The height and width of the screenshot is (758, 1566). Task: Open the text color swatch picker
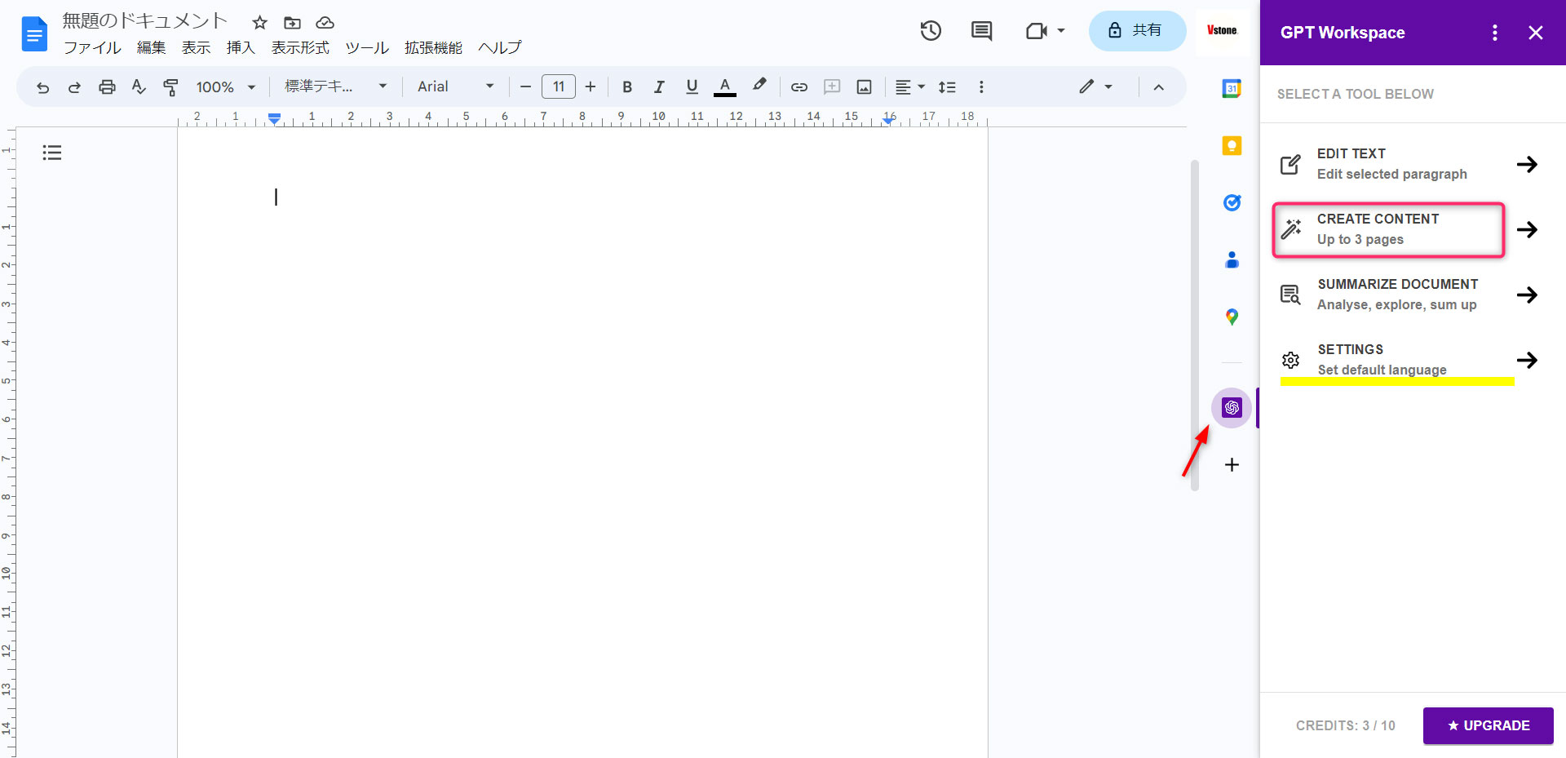[x=724, y=86]
